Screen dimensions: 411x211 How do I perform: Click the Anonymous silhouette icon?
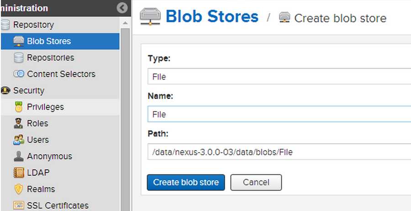pos(19,156)
